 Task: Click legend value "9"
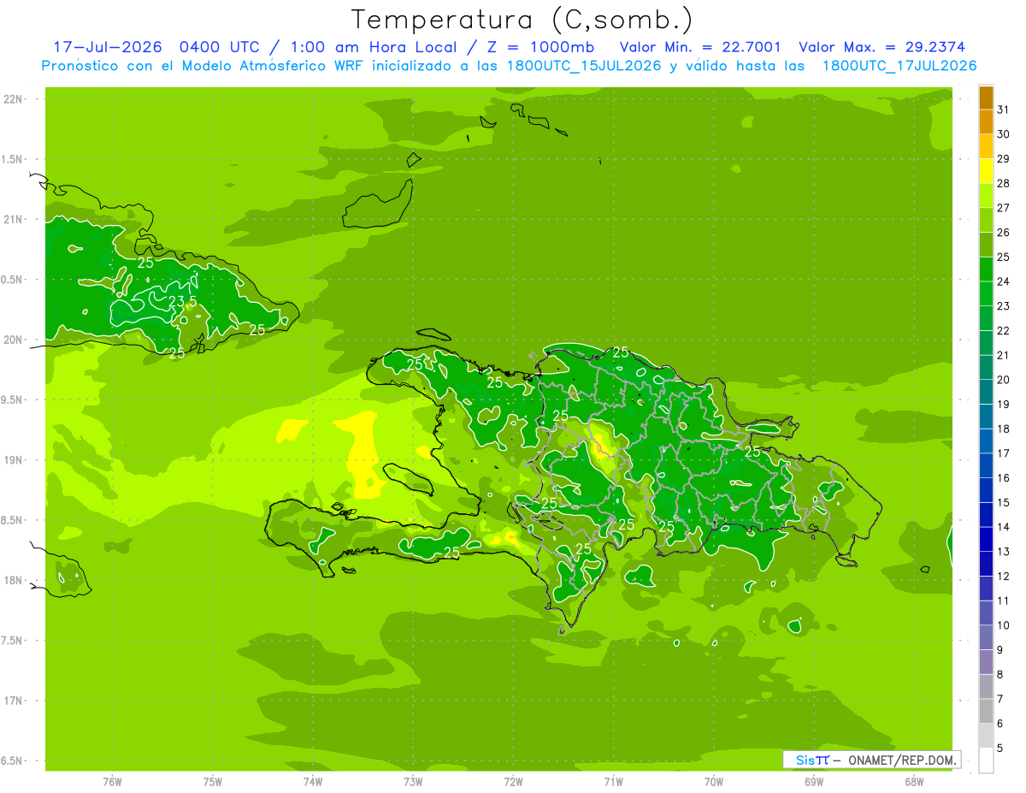(x=1000, y=650)
